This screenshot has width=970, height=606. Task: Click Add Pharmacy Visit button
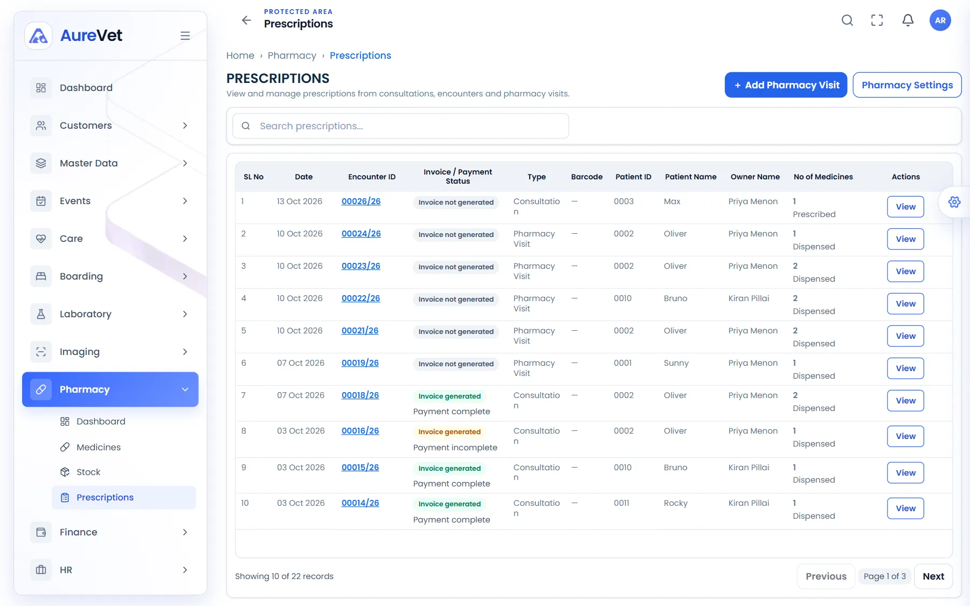[x=786, y=85]
